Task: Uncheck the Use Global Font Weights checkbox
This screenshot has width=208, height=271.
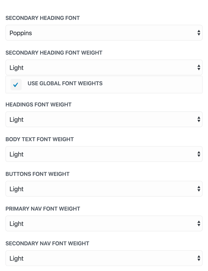Action: (x=16, y=85)
